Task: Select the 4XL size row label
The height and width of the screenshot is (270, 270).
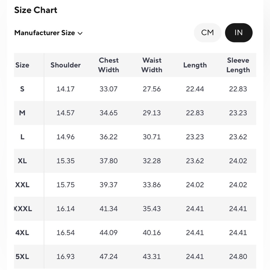Action: 22,233
